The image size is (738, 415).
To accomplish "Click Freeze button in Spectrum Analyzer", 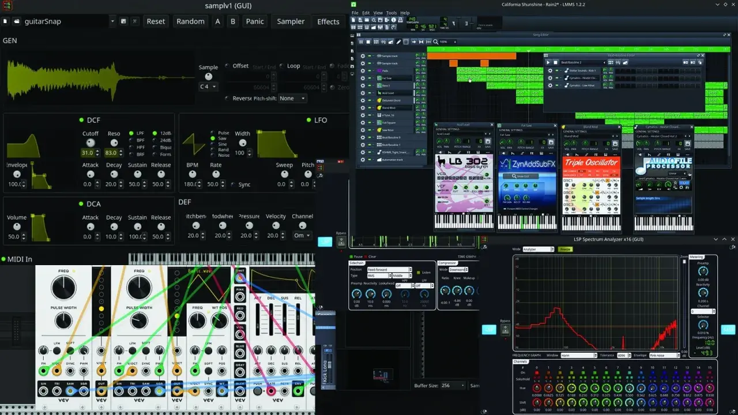I will [x=566, y=249].
